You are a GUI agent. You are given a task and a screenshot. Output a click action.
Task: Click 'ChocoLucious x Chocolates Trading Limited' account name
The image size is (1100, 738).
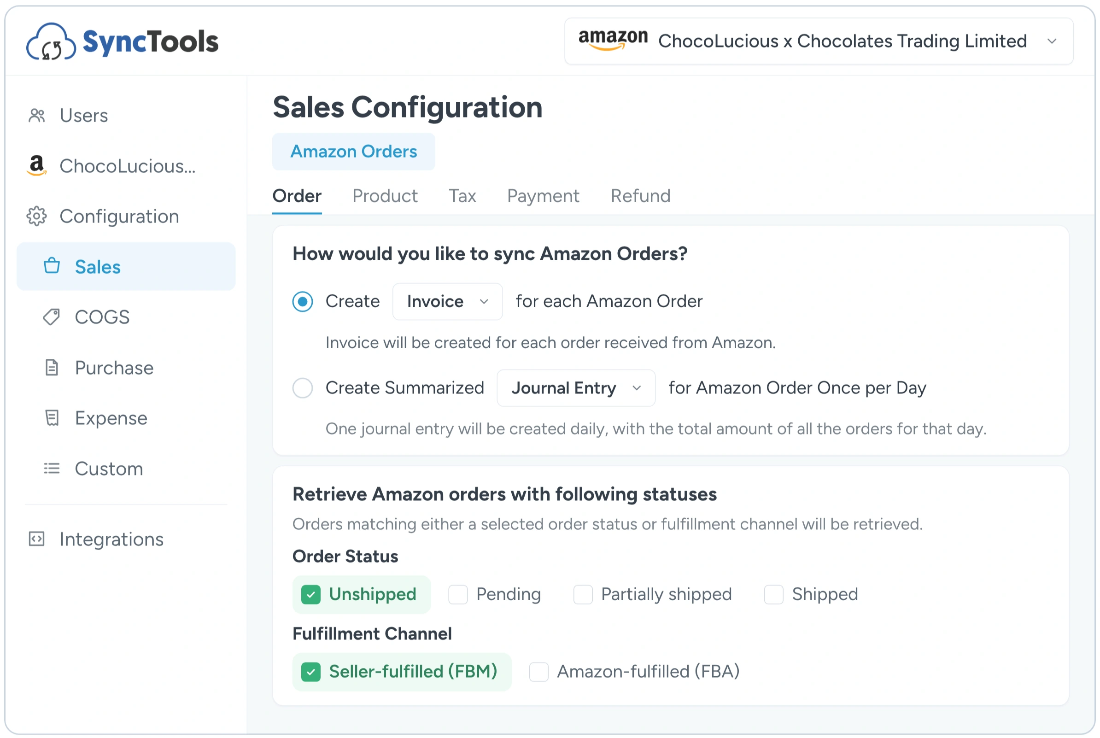(x=842, y=41)
